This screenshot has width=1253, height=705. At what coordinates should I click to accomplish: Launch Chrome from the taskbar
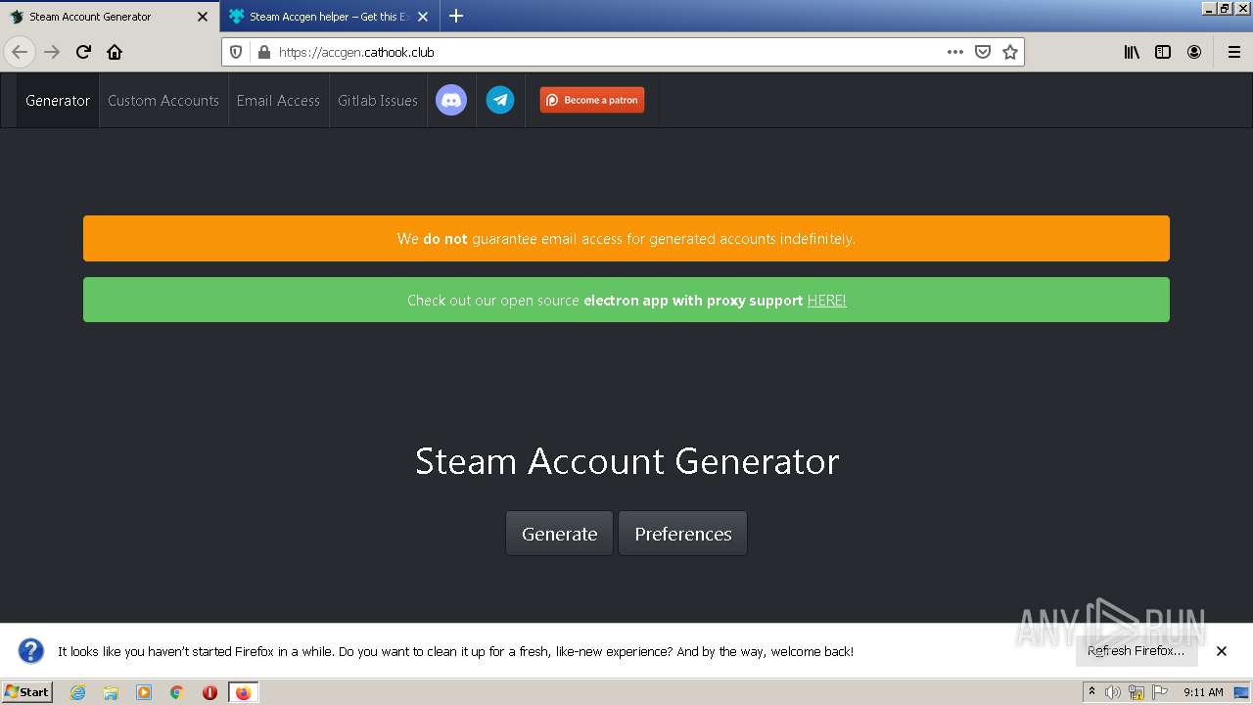[177, 692]
